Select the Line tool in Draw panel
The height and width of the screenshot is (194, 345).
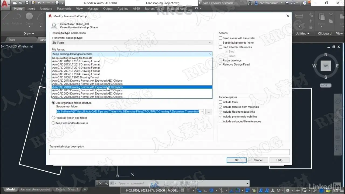6,18
